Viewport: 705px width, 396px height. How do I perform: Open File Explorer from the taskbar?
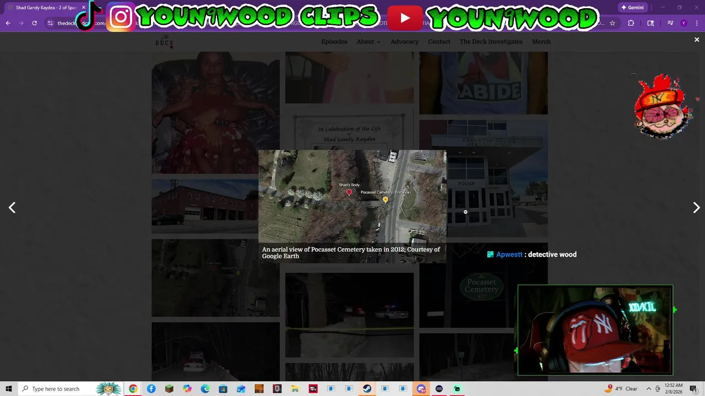(295, 389)
